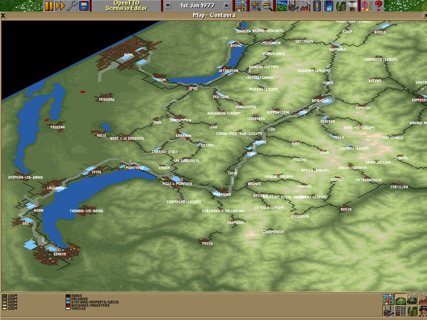Image resolution: width=427 pixels, height=320 pixels.
Task: Click the Map - Contours title bar
Action: [x=214, y=15]
